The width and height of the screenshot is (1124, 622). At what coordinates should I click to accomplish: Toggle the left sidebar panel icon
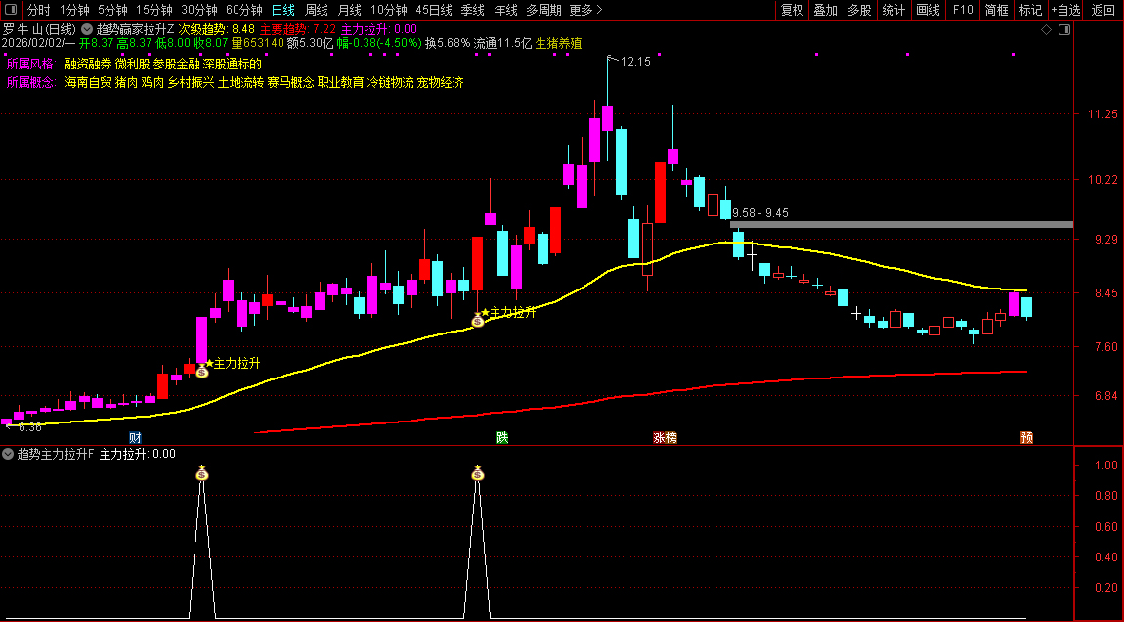click(x=10, y=10)
